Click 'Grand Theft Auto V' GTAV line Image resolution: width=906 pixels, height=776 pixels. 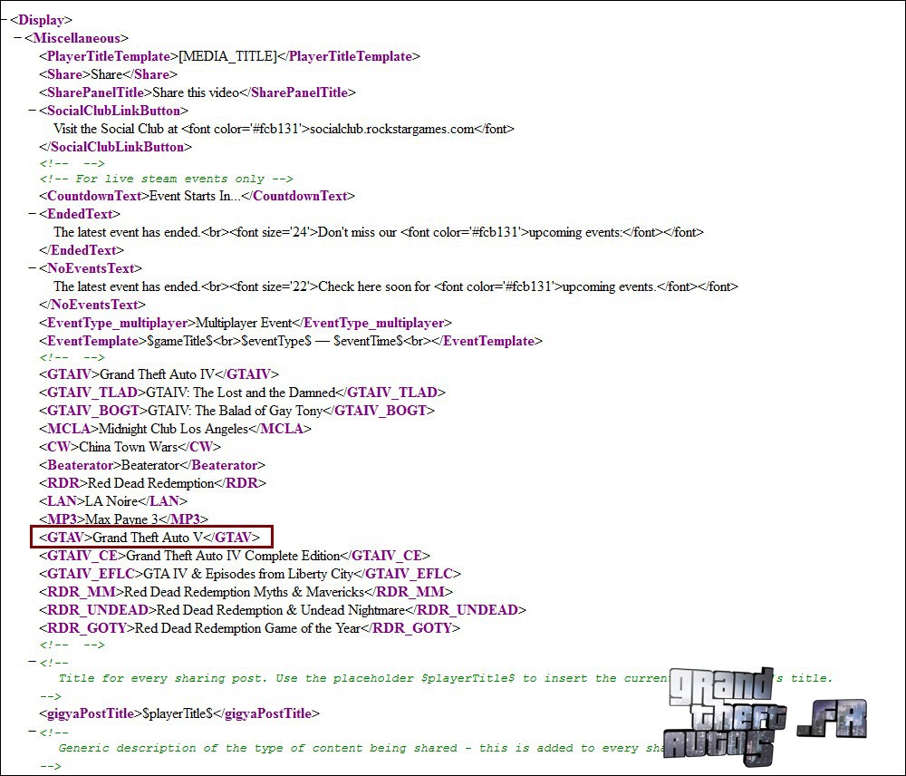(149, 538)
